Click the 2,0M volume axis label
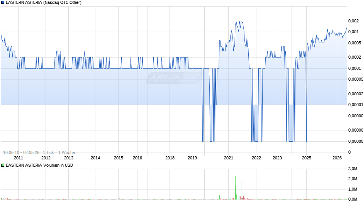 pyautogui.click(x=353, y=179)
